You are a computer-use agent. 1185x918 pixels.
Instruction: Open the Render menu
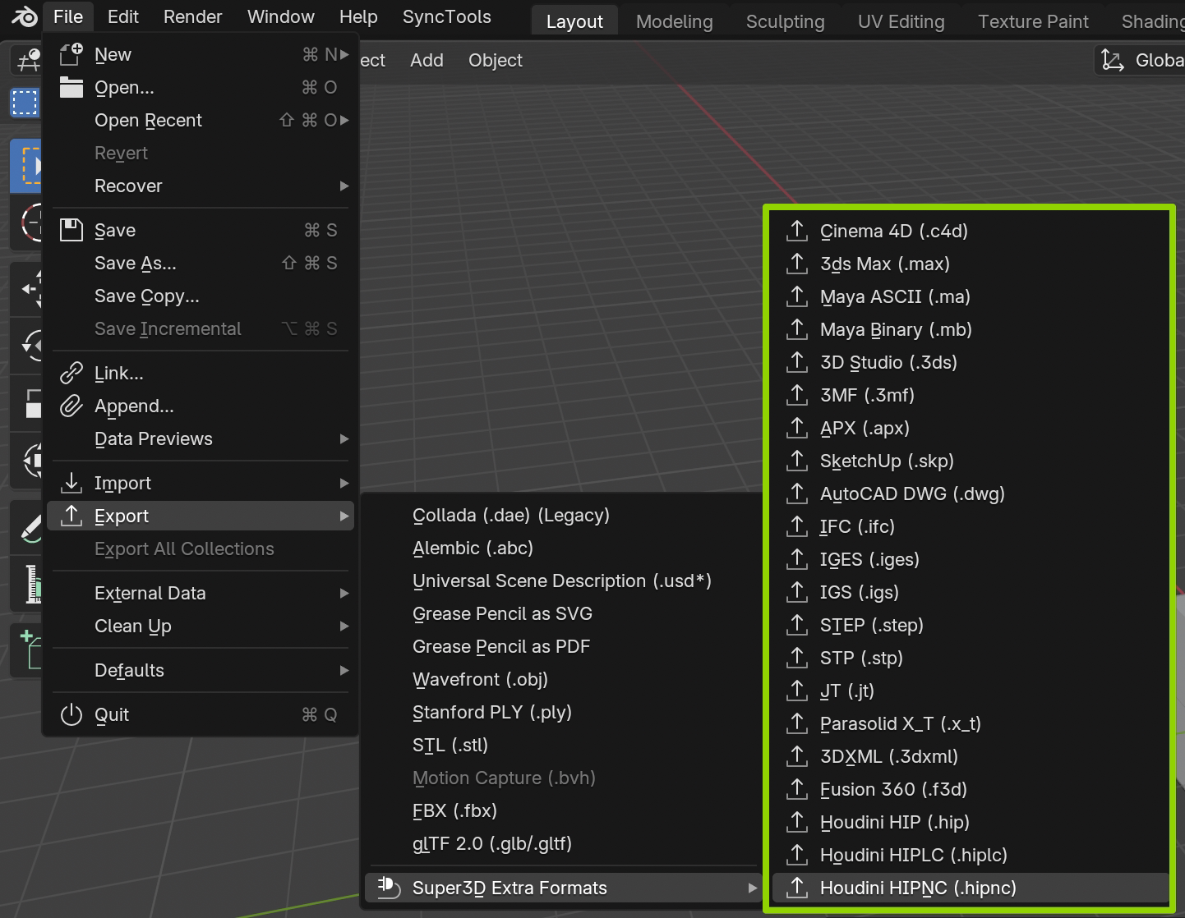[193, 16]
